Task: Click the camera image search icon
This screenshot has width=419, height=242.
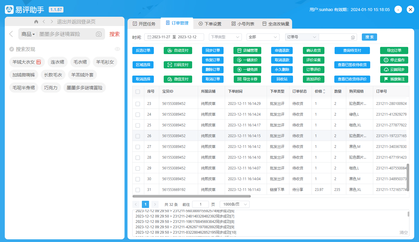Action: pyautogui.click(x=99, y=34)
